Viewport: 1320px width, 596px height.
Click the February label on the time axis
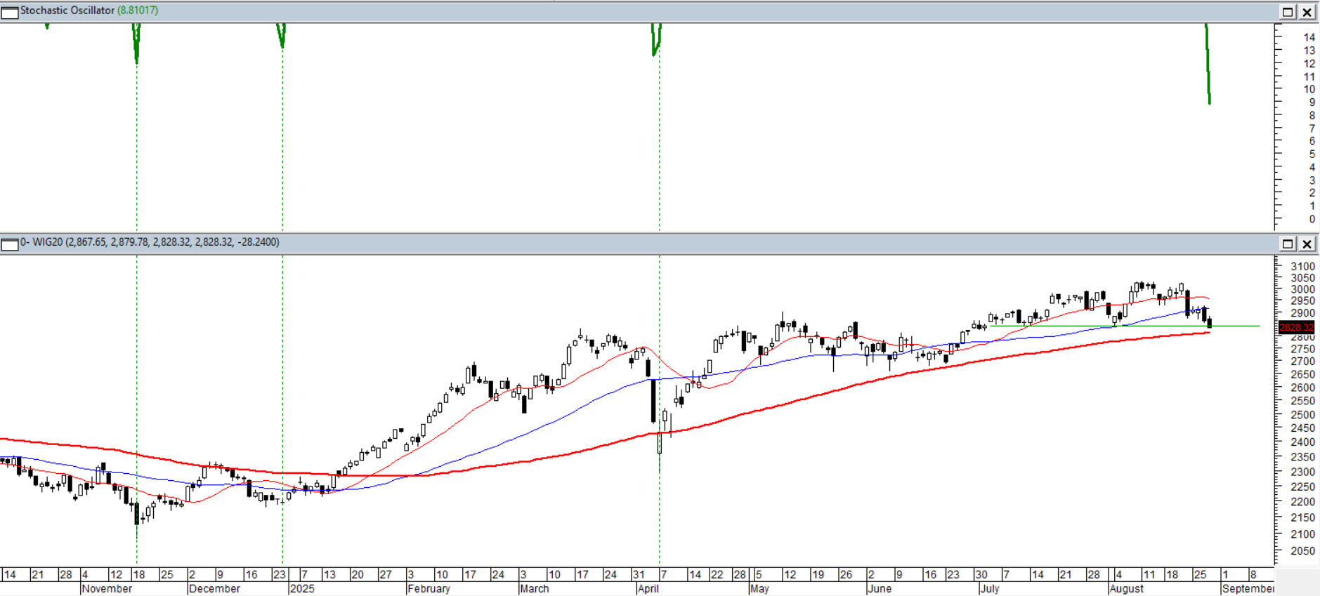(x=429, y=588)
